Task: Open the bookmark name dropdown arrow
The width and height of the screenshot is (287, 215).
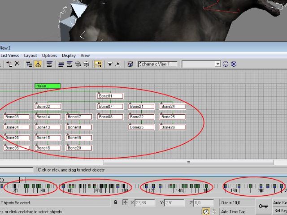Action: (217, 64)
